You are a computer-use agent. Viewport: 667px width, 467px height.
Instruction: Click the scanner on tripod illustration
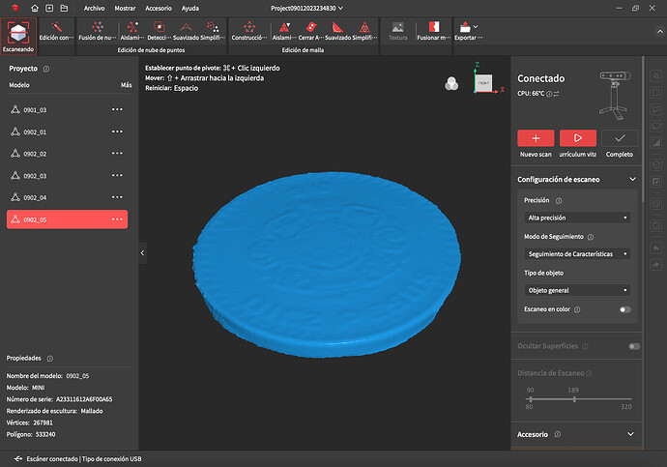click(615, 96)
